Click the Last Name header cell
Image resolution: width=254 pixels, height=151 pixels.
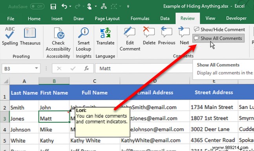click(x=24, y=93)
